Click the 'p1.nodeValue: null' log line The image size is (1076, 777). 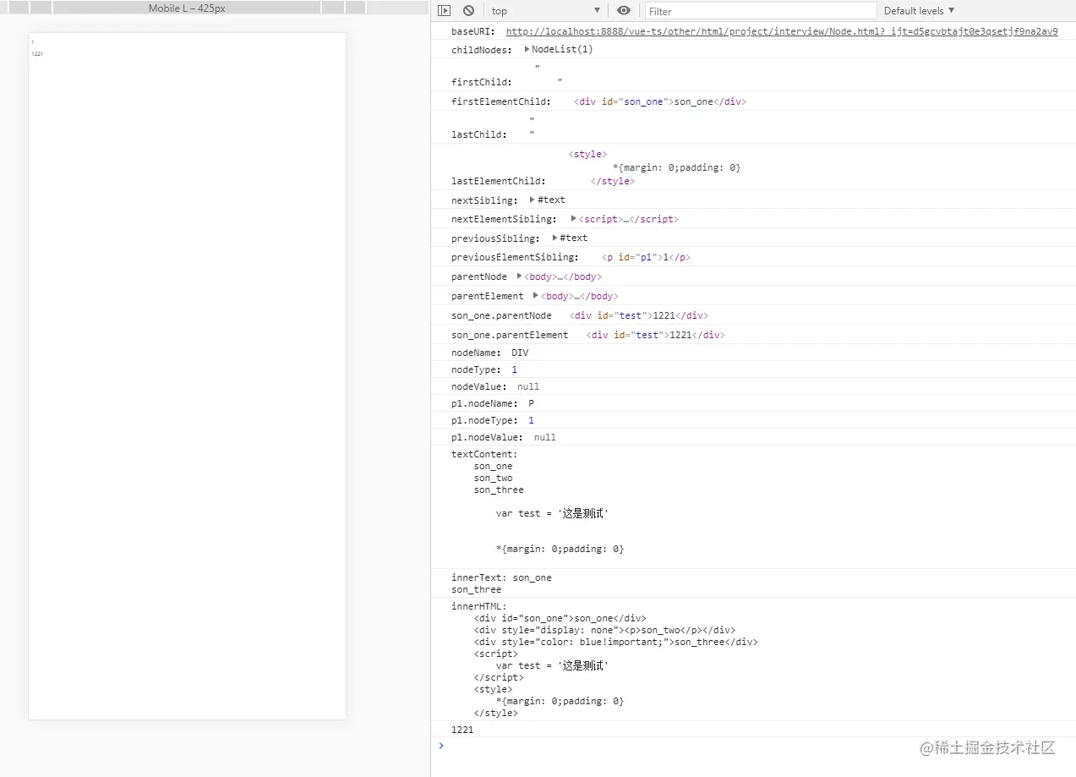tap(504, 437)
